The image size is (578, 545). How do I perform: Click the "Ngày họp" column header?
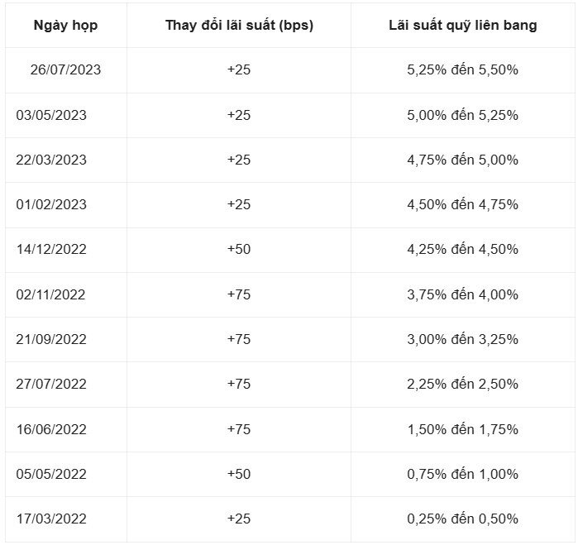pyautogui.click(x=65, y=25)
